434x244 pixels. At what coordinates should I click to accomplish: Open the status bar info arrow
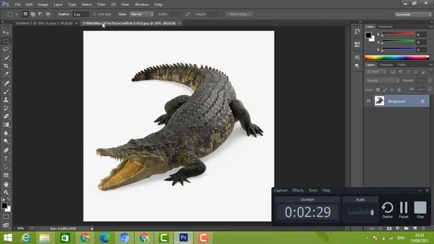pos(92,228)
